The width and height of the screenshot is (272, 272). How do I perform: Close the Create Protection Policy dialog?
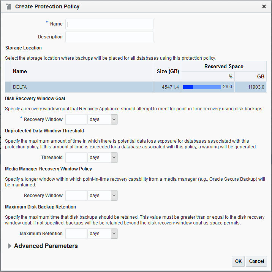(264, 6)
